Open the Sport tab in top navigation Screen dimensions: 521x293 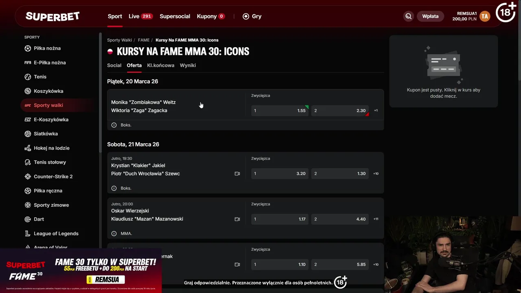point(115,16)
